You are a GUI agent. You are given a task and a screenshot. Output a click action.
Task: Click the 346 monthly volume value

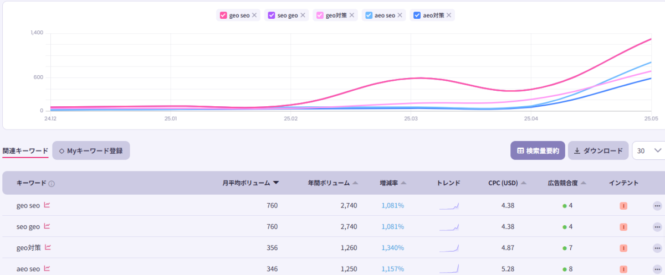[x=271, y=269]
